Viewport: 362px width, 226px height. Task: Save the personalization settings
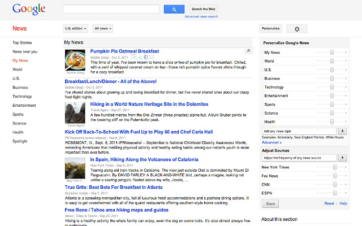coord(270,203)
